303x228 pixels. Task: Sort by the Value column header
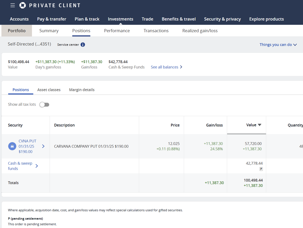tap(251, 125)
